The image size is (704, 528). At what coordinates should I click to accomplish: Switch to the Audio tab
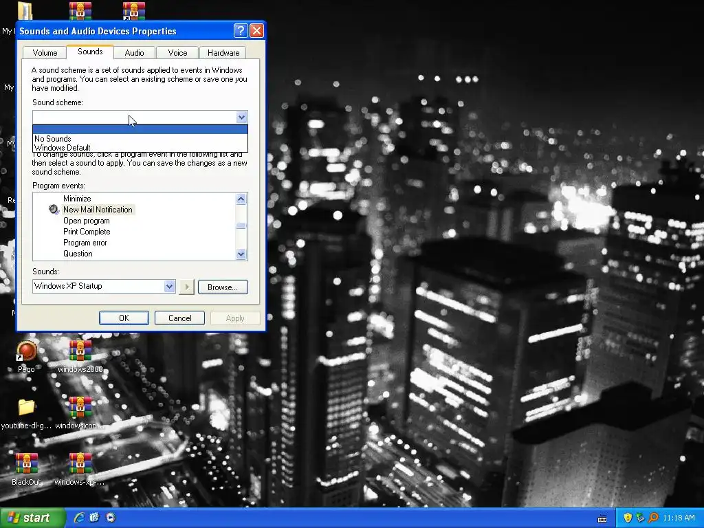[x=134, y=52]
